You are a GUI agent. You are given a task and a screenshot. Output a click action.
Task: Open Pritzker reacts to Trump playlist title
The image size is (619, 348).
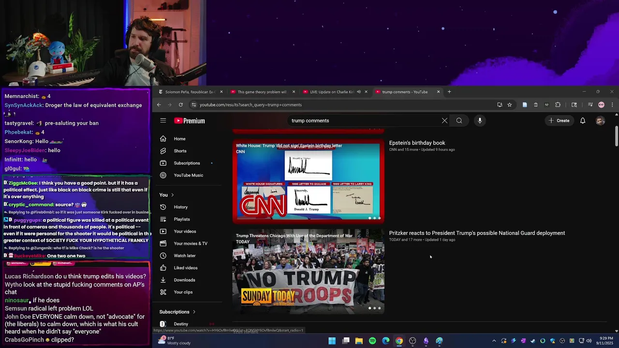click(477, 233)
